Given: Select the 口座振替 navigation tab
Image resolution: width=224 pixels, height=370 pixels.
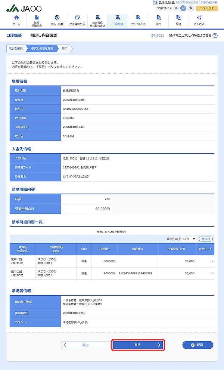Looking at the screenshot, I should (x=118, y=20).
